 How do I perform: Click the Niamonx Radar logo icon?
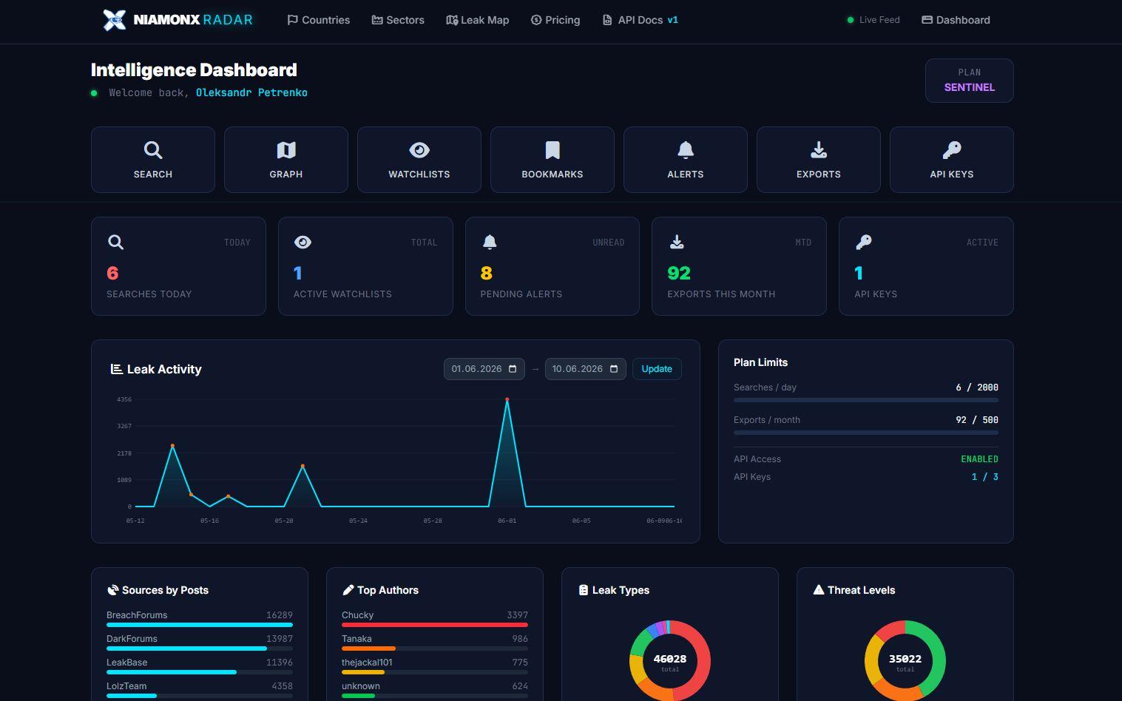point(114,20)
